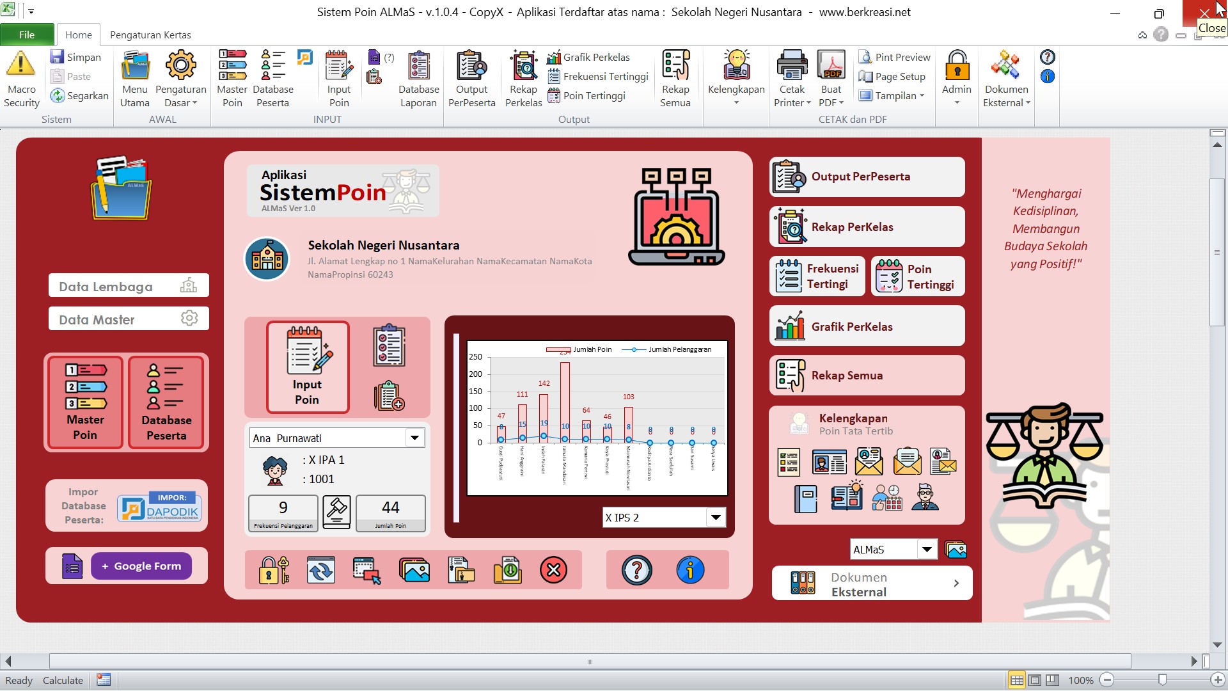Open Master Poin from the sidebar
The height and width of the screenshot is (691, 1228).
(x=85, y=402)
